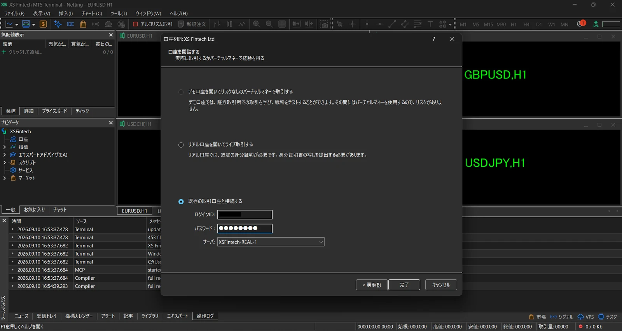Image resolution: width=622 pixels, height=331 pixels.
Task: Click the 新規注文 new order button
Action: coord(192,24)
